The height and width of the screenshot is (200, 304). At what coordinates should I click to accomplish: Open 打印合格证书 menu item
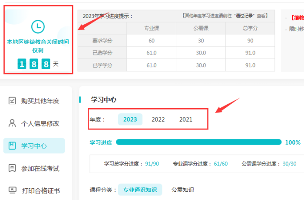pyautogui.click(x=40, y=190)
